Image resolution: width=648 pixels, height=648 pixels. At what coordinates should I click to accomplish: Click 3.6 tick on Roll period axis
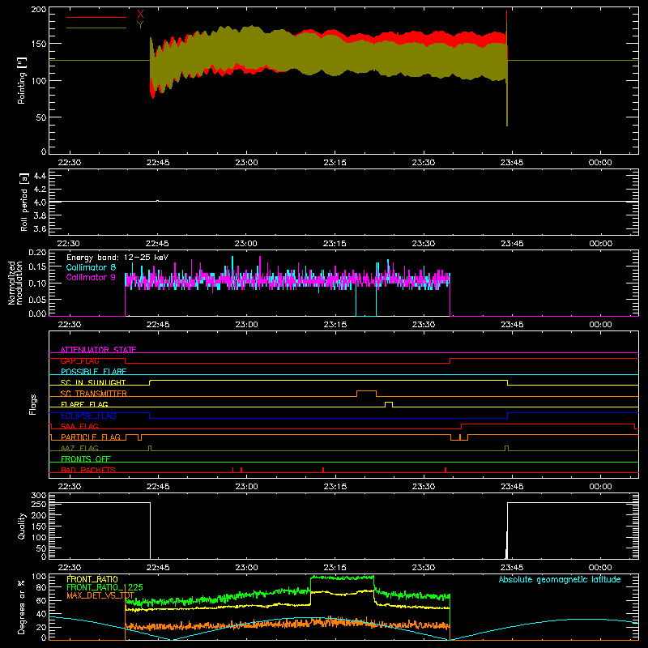40,228
